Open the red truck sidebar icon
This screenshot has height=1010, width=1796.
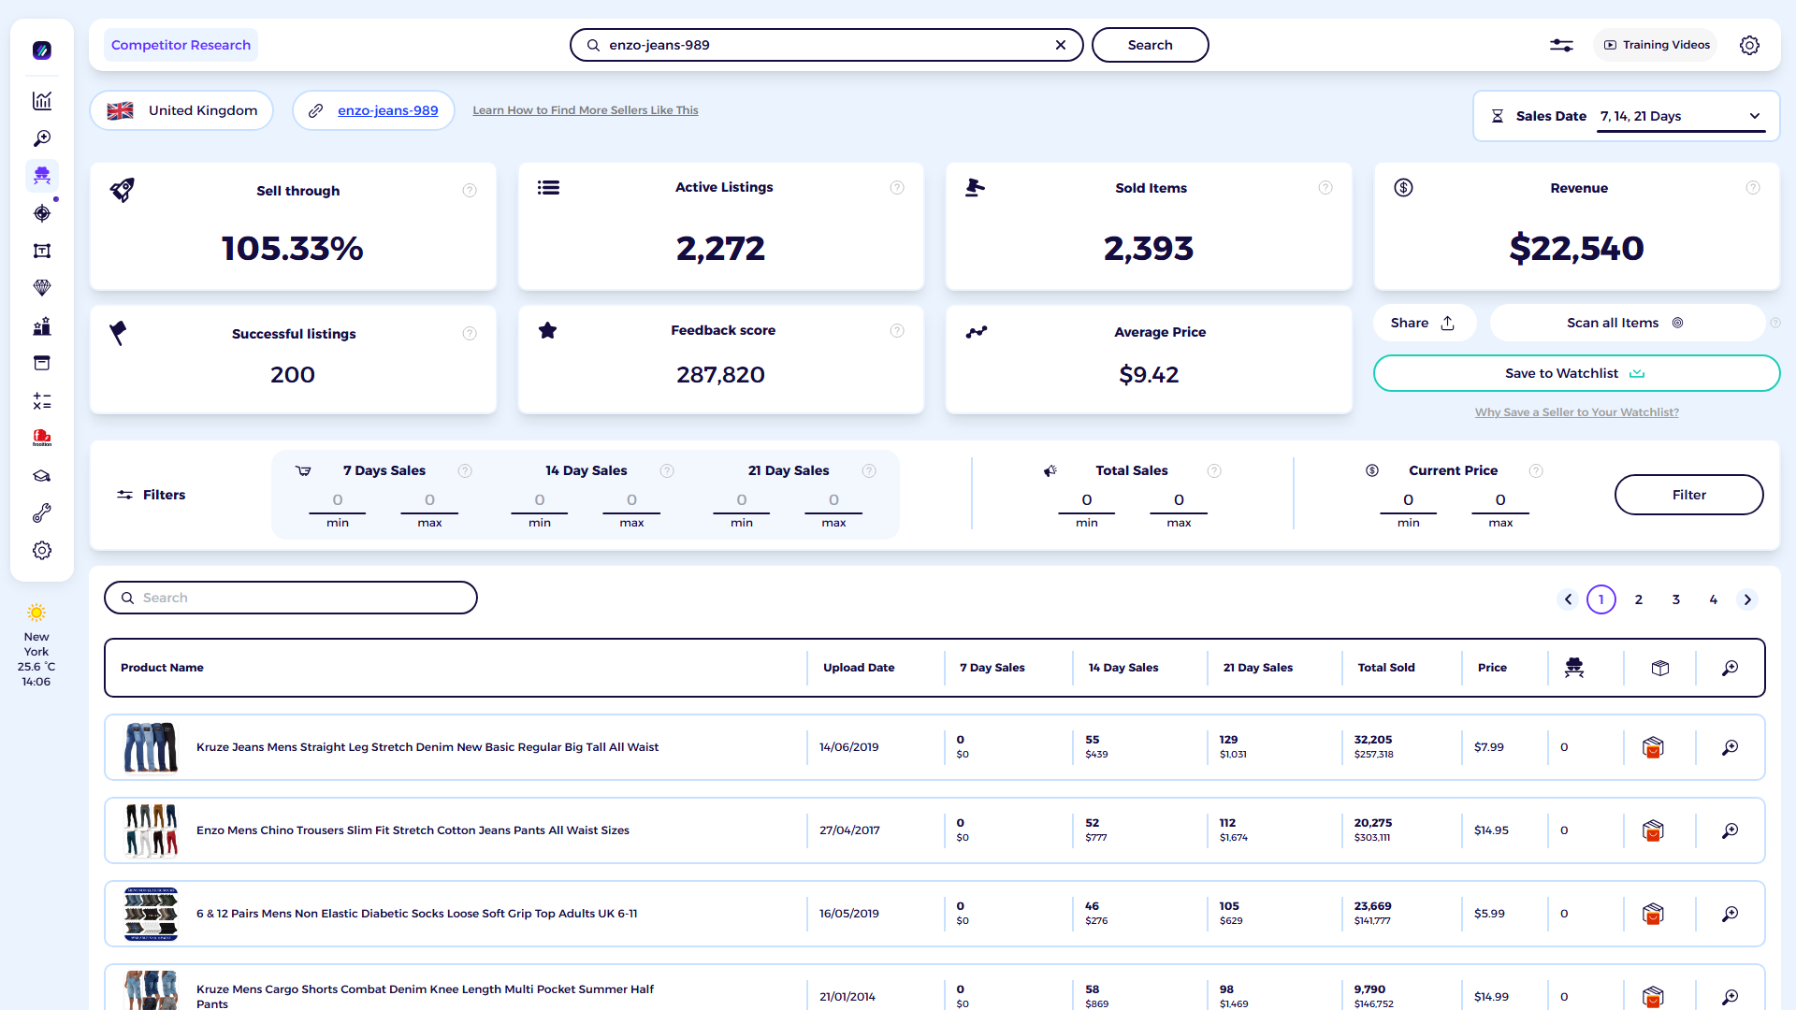click(42, 438)
